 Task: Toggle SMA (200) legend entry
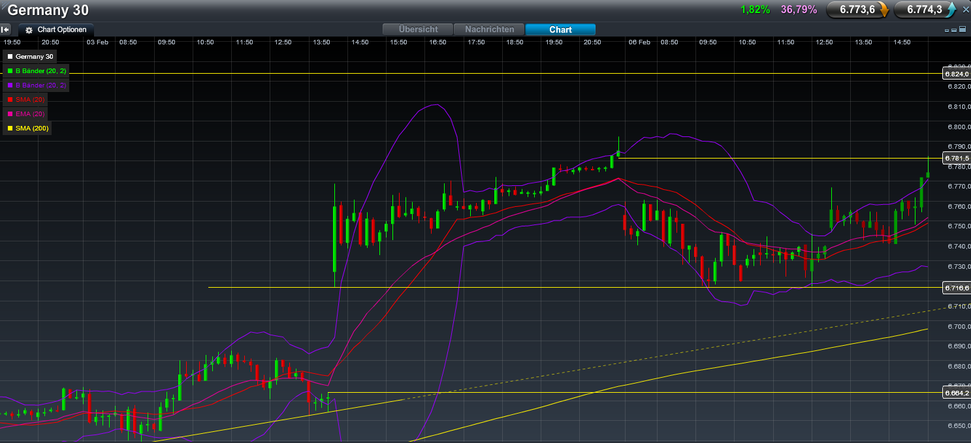pyautogui.click(x=27, y=128)
